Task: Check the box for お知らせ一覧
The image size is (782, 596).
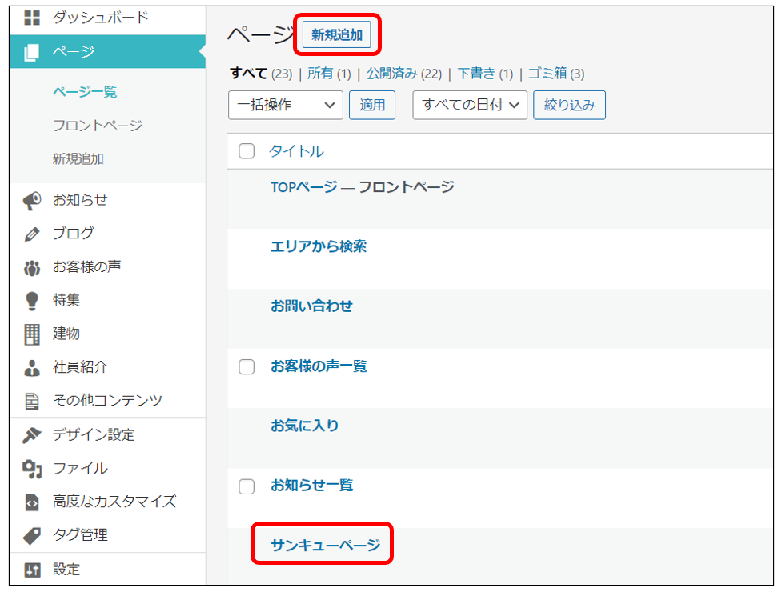Action: (x=247, y=486)
